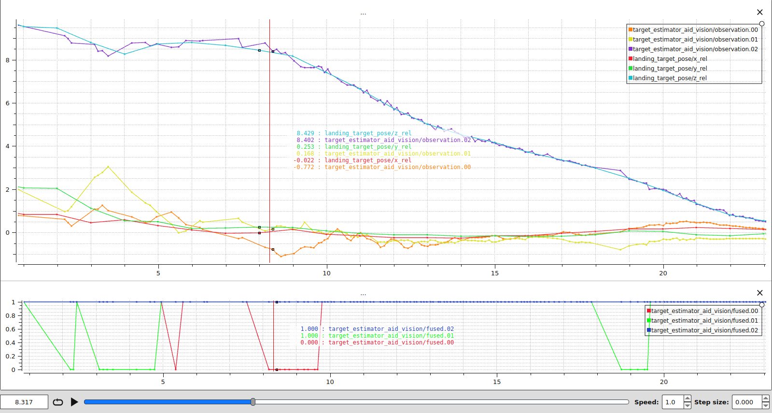Click the blue swatch for fused.02

[649, 330]
